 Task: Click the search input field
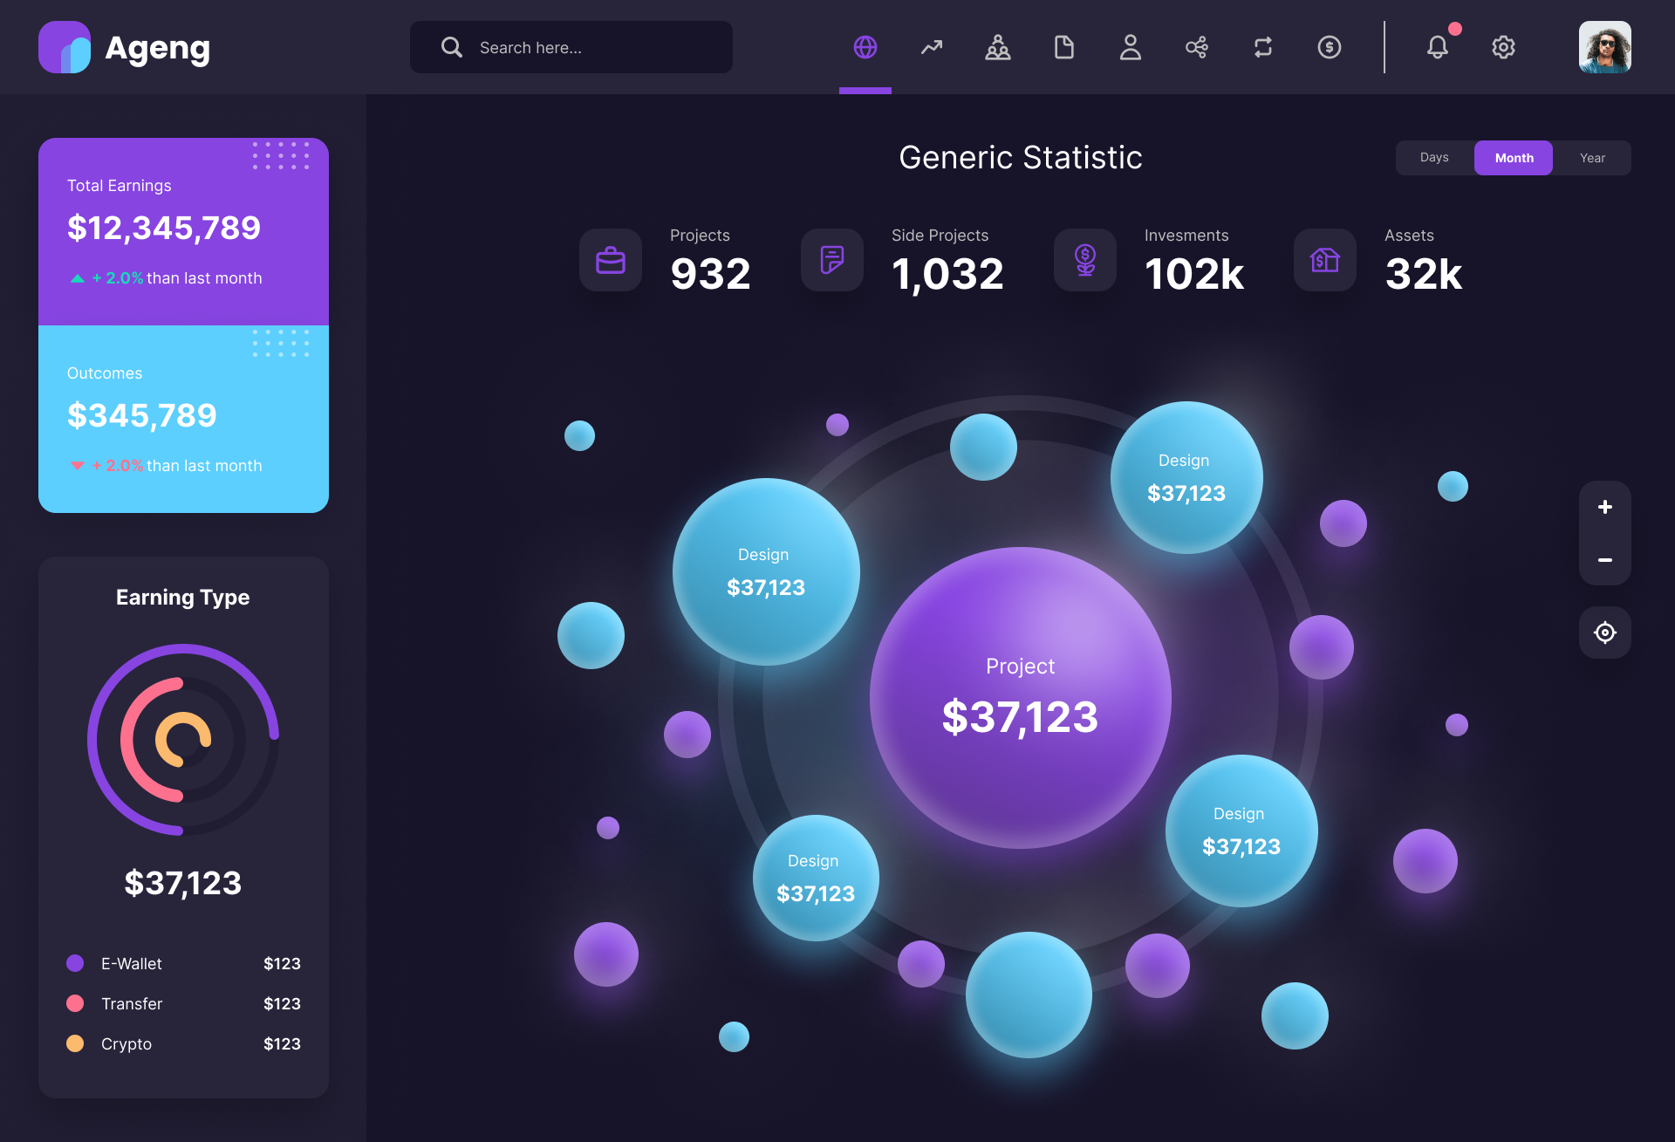(x=571, y=47)
